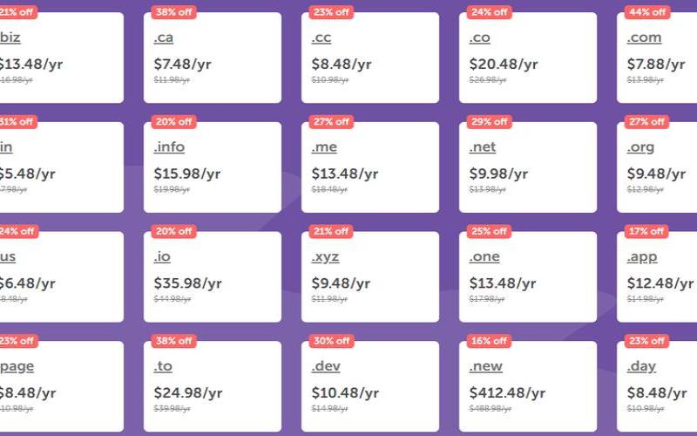Click the 44% off badge on .com
697x436 pixels.
coord(647,12)
